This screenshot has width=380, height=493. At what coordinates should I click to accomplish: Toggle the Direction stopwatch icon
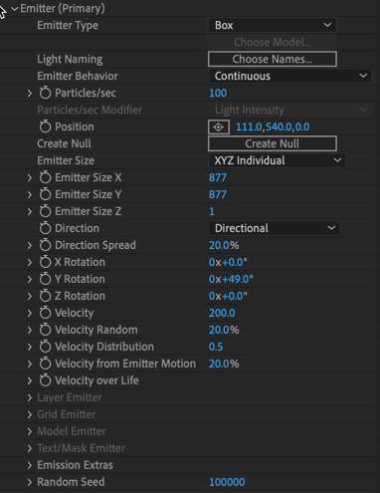pyautogui.click(x=45, y=228)
